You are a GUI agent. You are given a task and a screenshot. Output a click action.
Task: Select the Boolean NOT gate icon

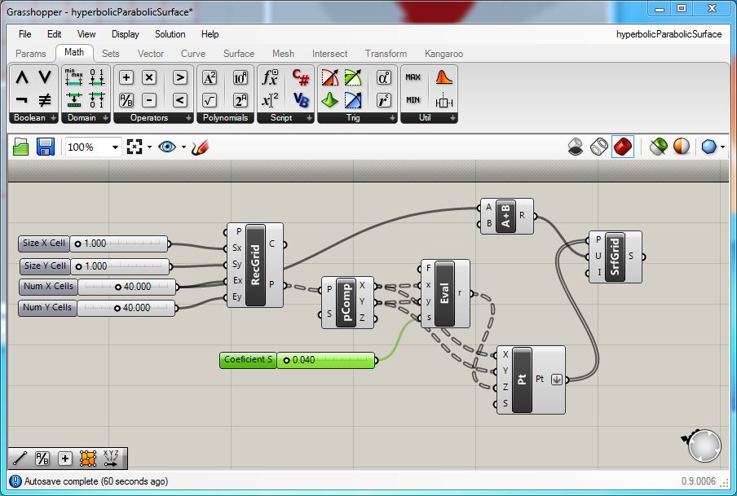pos(22,99)
